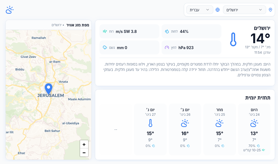The image size is (278, 164).
Task: Open the עברית language dropdown
Action: (x=200, y=10)
